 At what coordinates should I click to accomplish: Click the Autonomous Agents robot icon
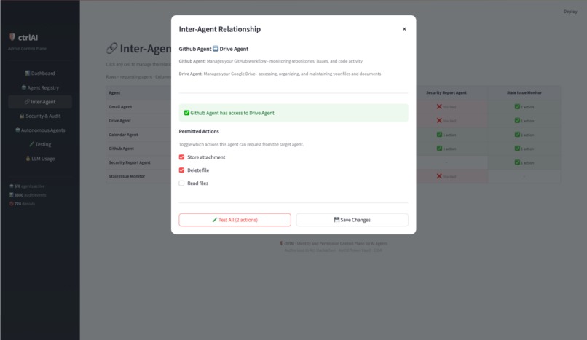[17, 130]
